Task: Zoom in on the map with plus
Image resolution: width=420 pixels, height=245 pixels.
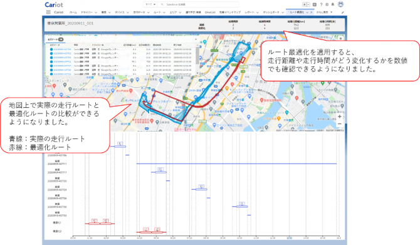Action: click(340, 117)
